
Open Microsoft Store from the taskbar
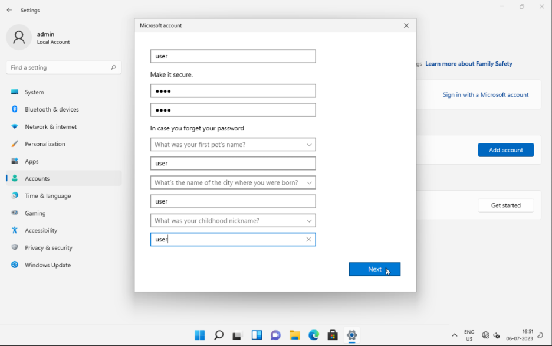333,335
